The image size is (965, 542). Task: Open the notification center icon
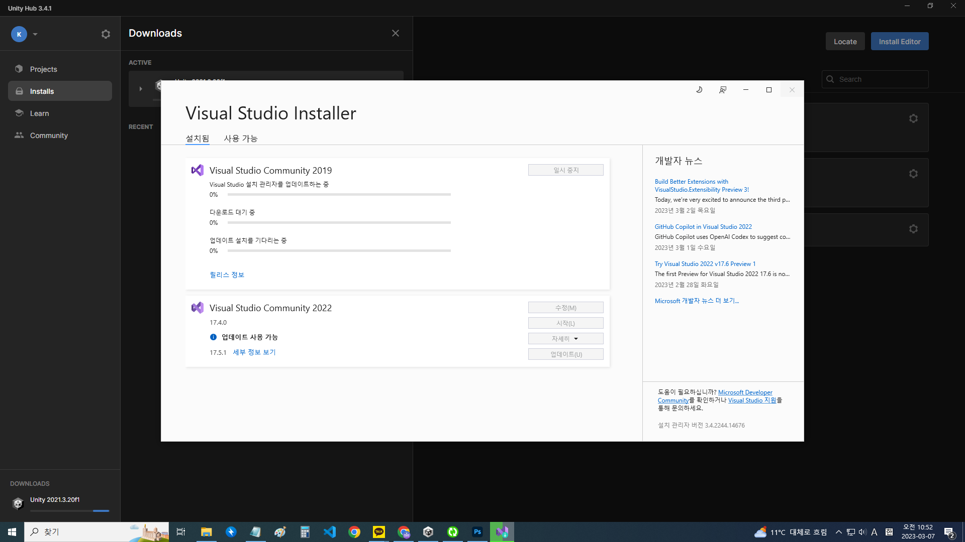[949, 532]
